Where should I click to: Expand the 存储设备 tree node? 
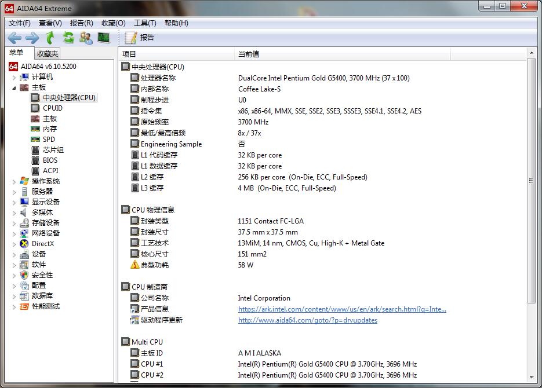pyautogui.click(x=14, y=224)
